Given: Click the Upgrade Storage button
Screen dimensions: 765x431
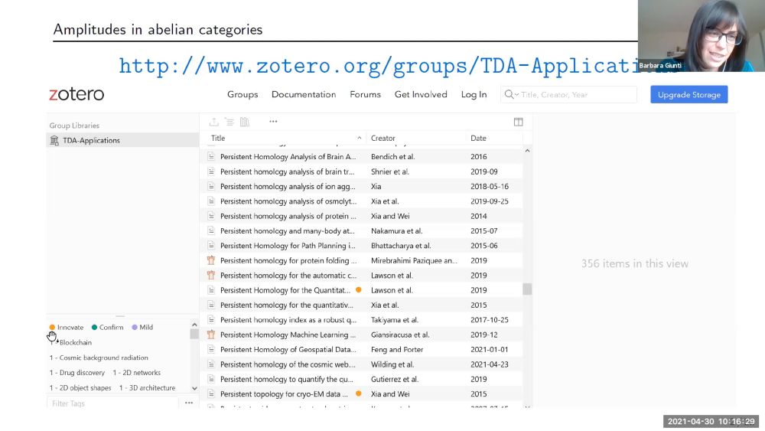Looking at the screenshot, I should [688, 94].
